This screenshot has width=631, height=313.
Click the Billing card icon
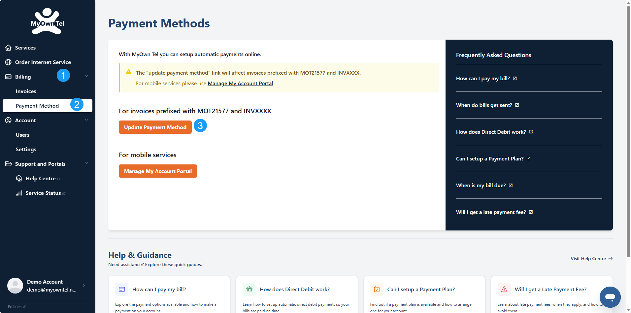pos(8,77)
